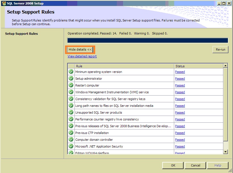Open the View detailed report link
This screenshot has height=173, width=233.
[x=82, y=56]
